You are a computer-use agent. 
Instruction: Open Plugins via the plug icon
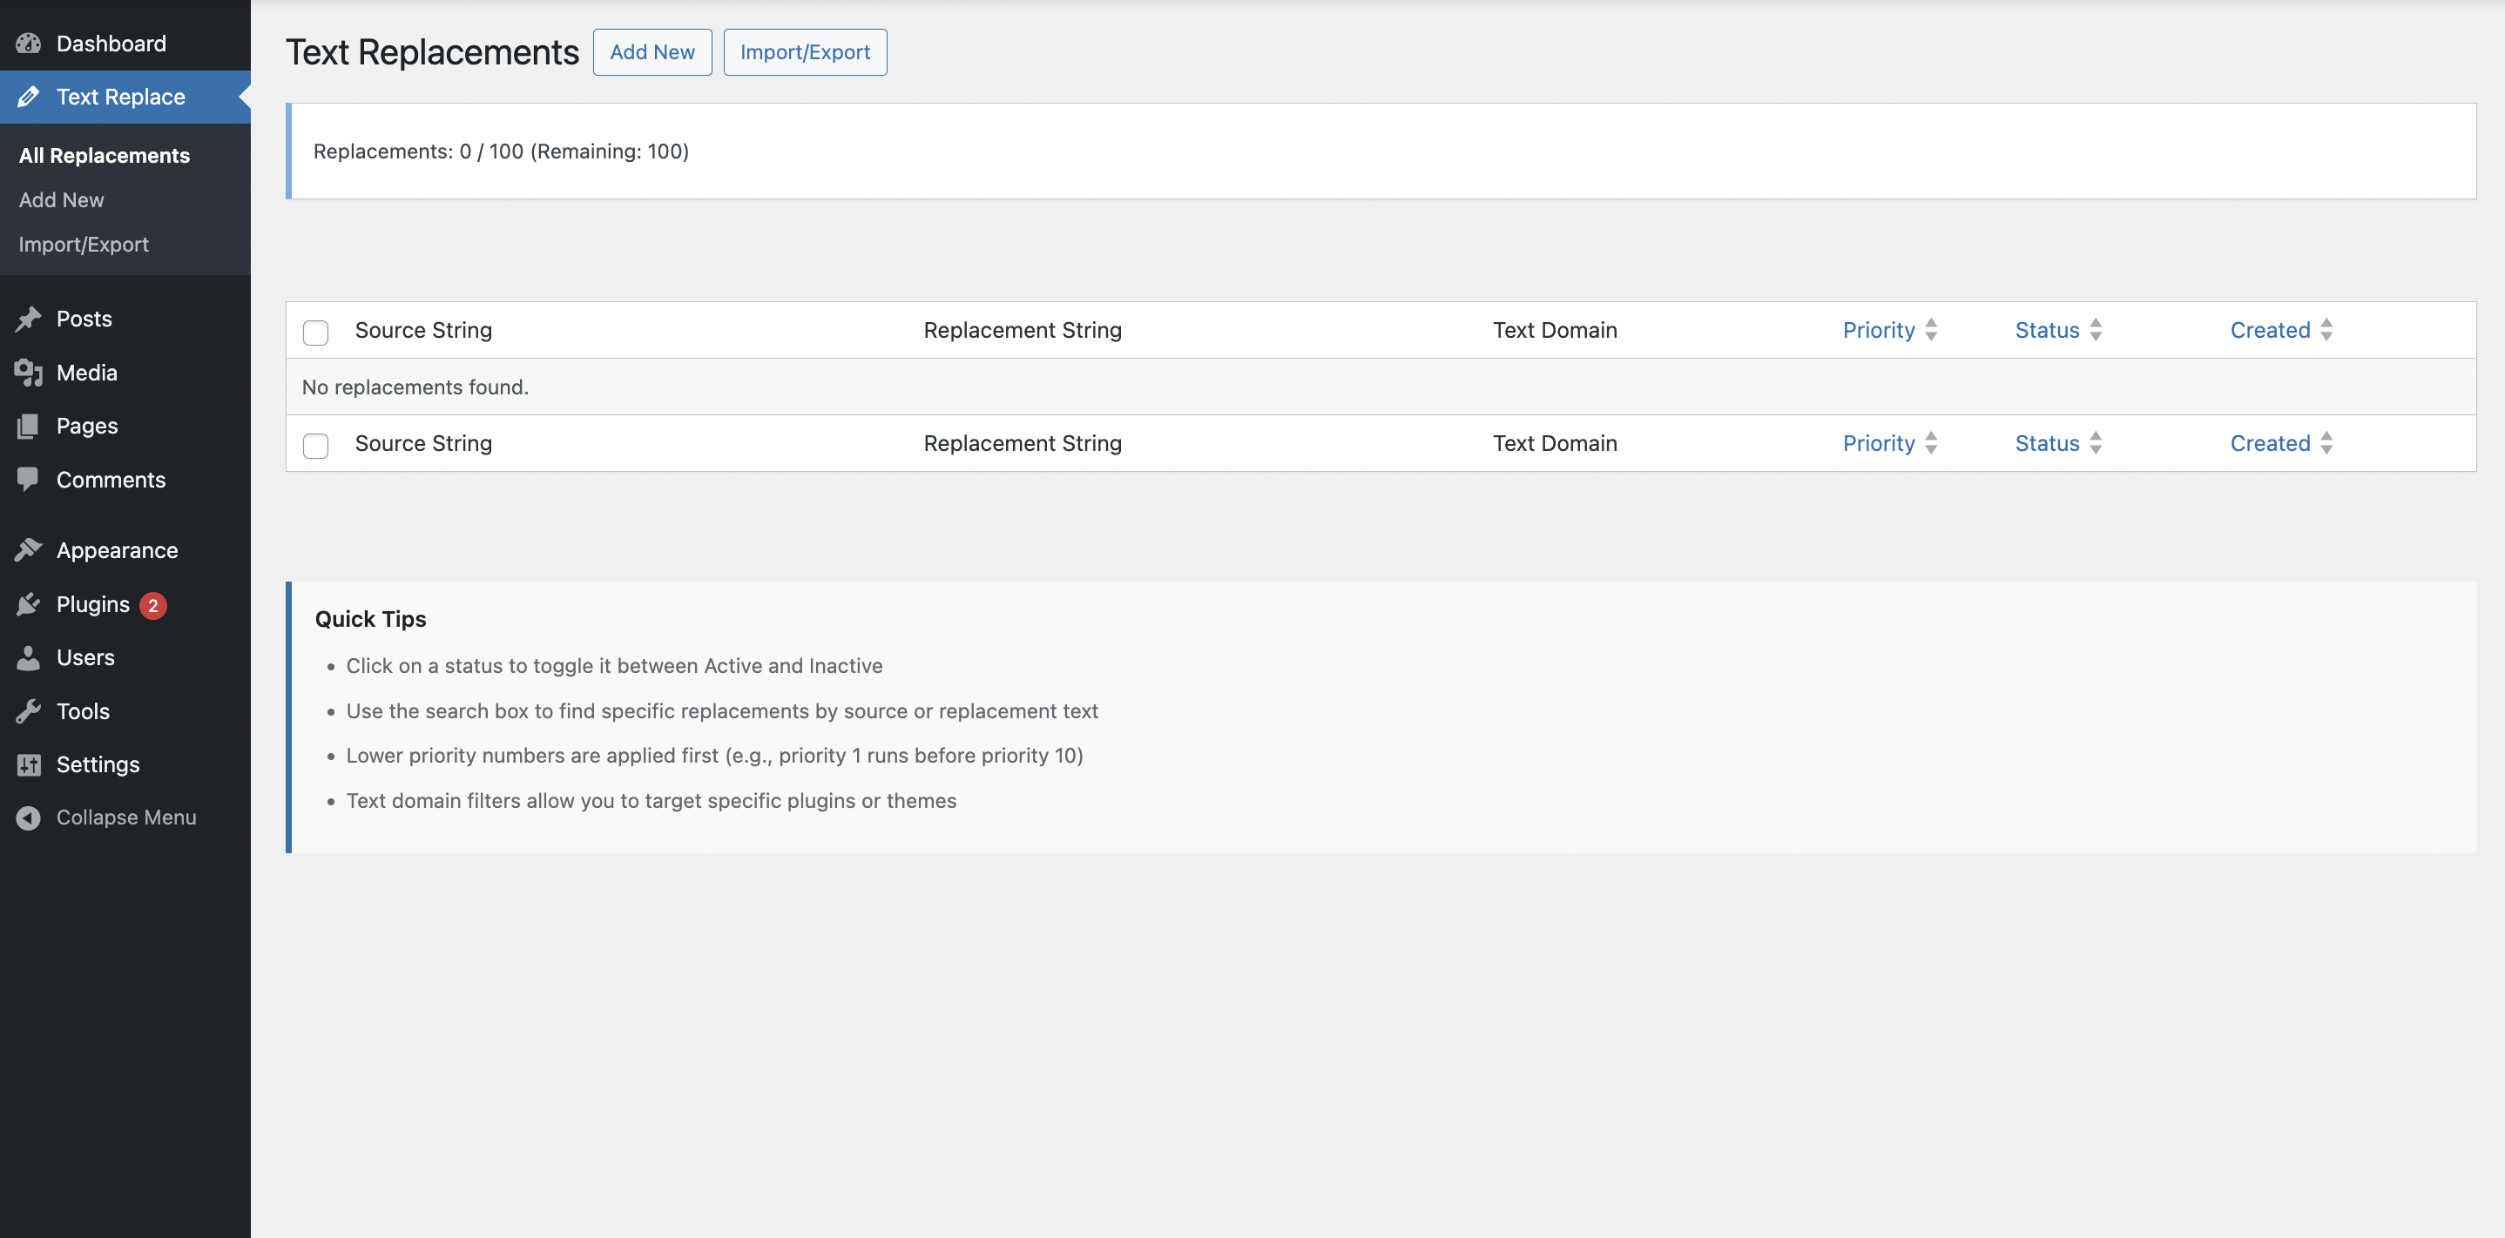pos(28,603)
